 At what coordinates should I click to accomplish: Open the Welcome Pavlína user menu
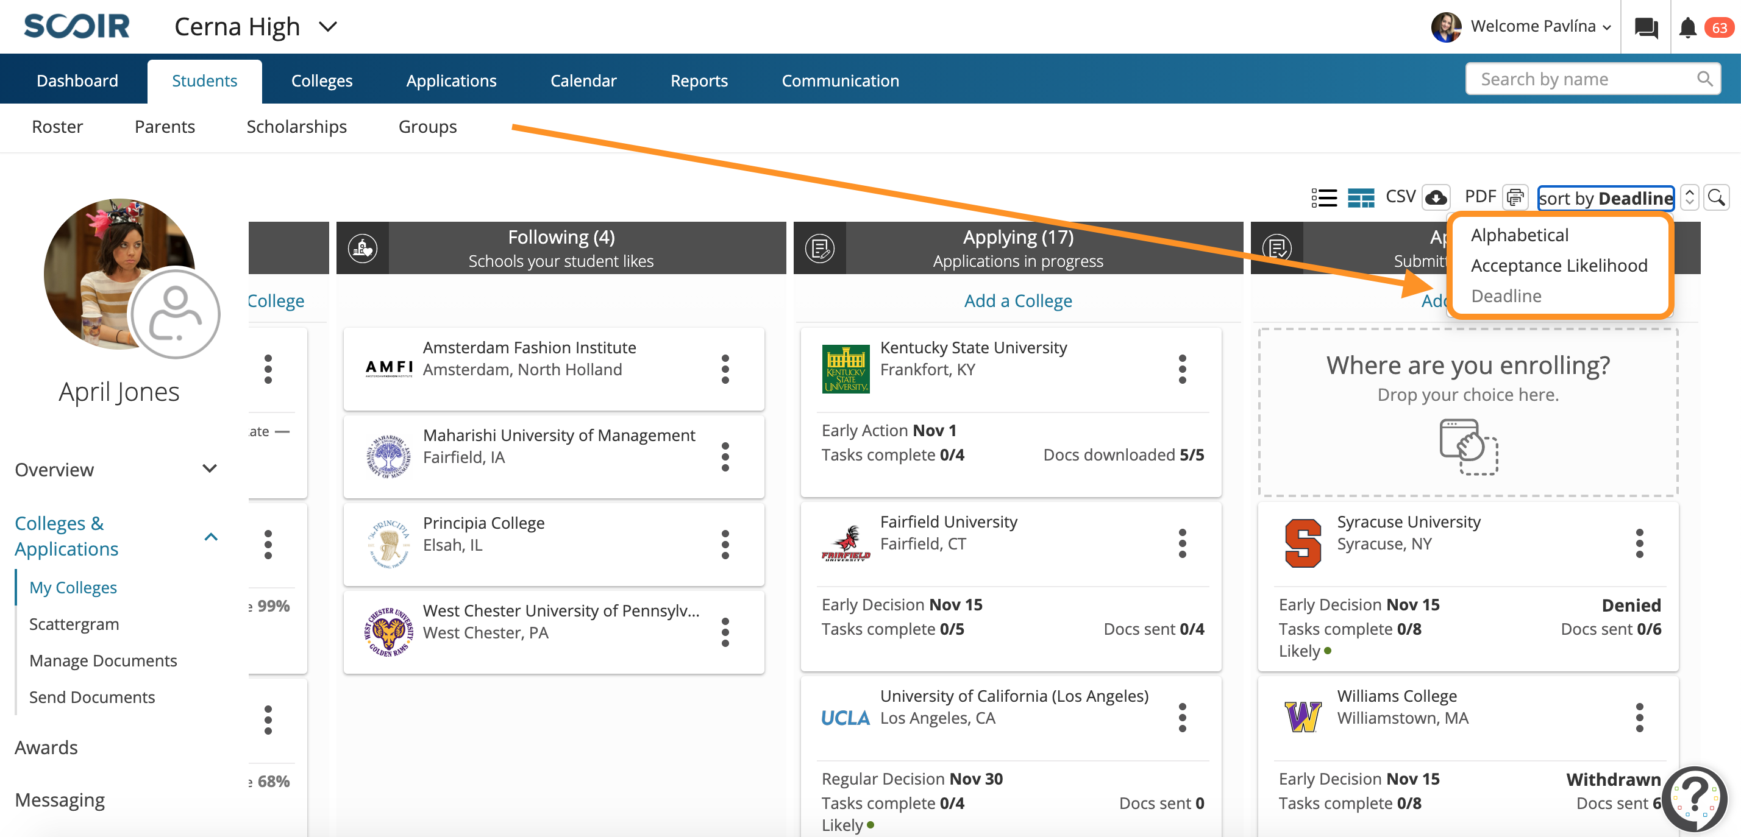point(1540,26)
